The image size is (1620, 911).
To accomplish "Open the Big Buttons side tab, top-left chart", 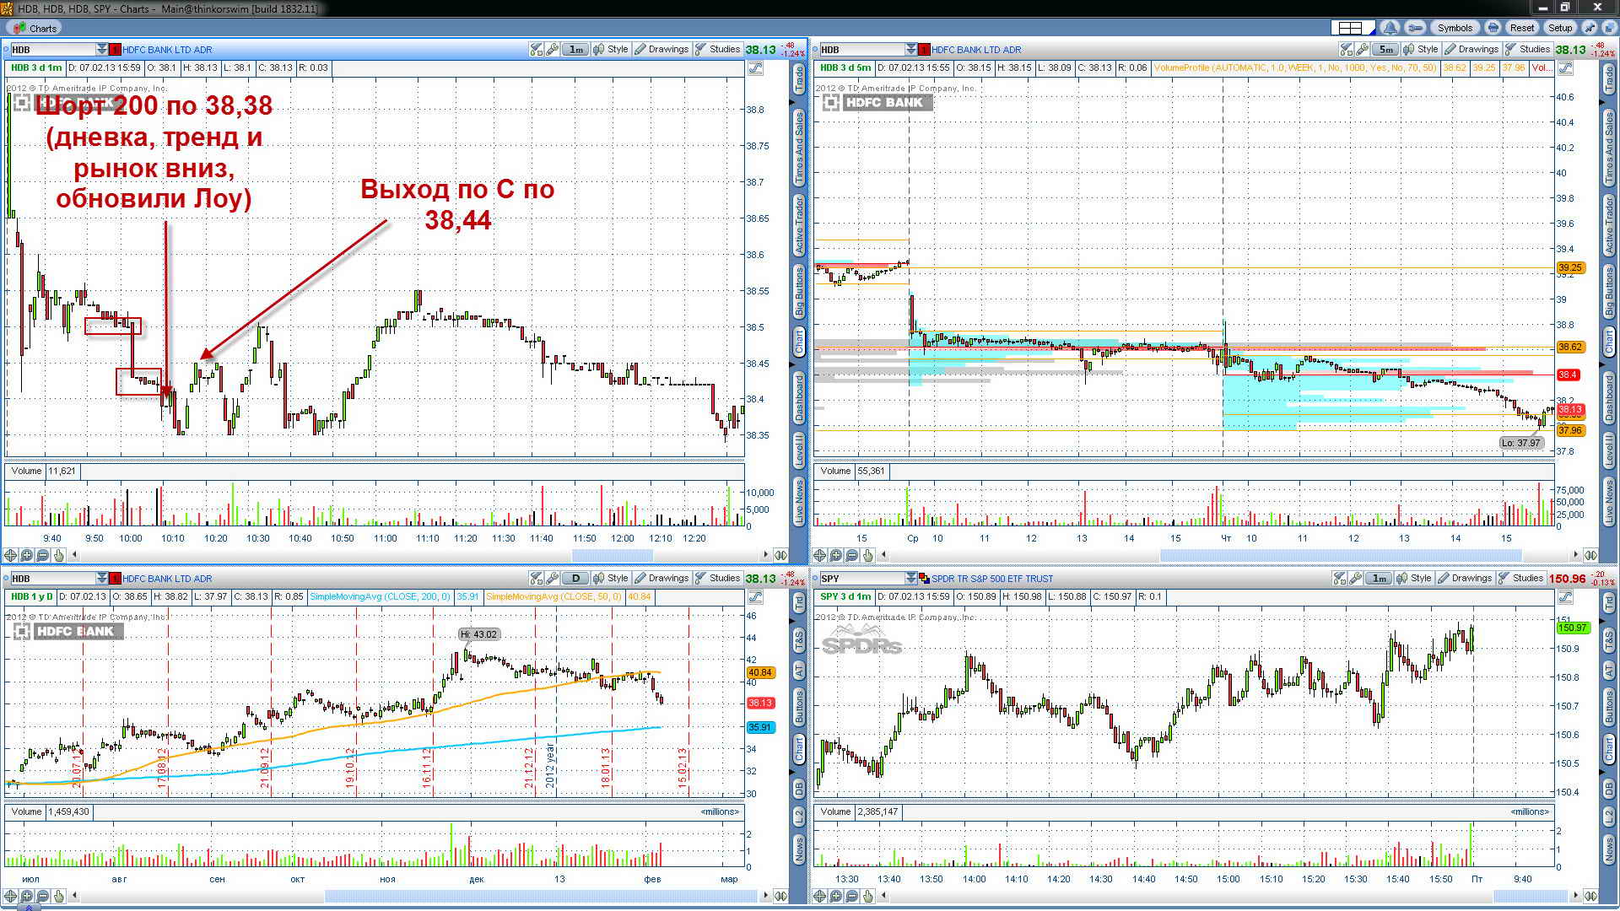I will [x=799, y=292].
